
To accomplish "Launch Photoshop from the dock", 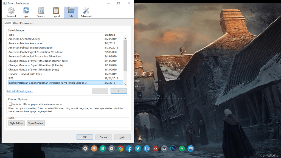I will pos(173,149).
